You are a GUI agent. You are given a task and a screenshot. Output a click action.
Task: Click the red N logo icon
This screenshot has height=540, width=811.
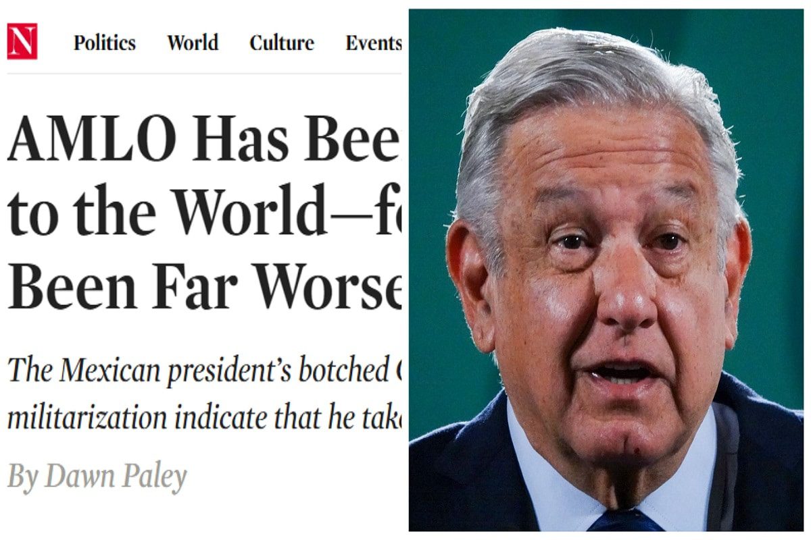pyautogui.click(x=22, y=42)
